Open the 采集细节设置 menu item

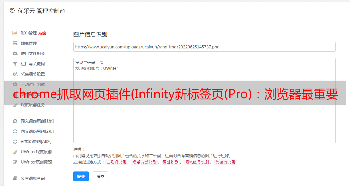pyautogui.click(x=33, y=74)
